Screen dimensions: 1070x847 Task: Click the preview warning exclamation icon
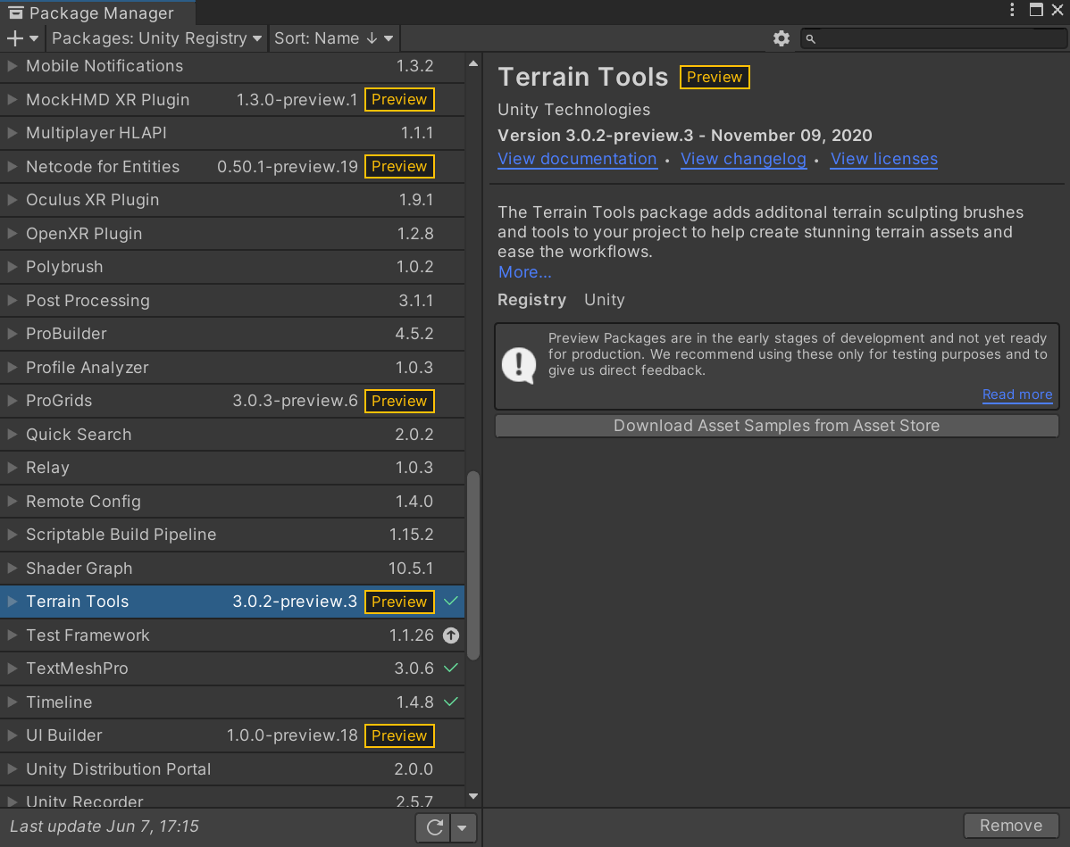[519, 366]
